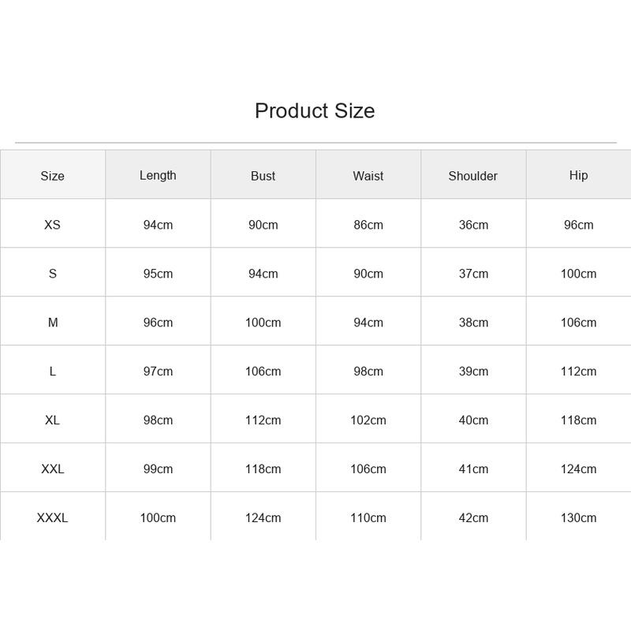Image resolution: width=631 pixels, height=631 pixels.
Task: Select the Length column header
Action: tap(158, 175)
